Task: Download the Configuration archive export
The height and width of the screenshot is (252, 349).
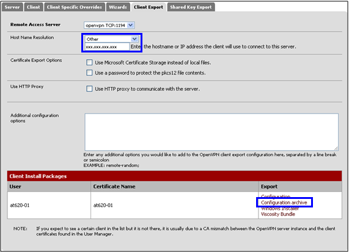Action: (284, 203)
